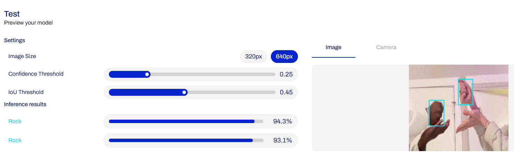Viewport: 514px width, 158px height.
Task: Click the IoU Threshold slider handle
Action: 185,92
